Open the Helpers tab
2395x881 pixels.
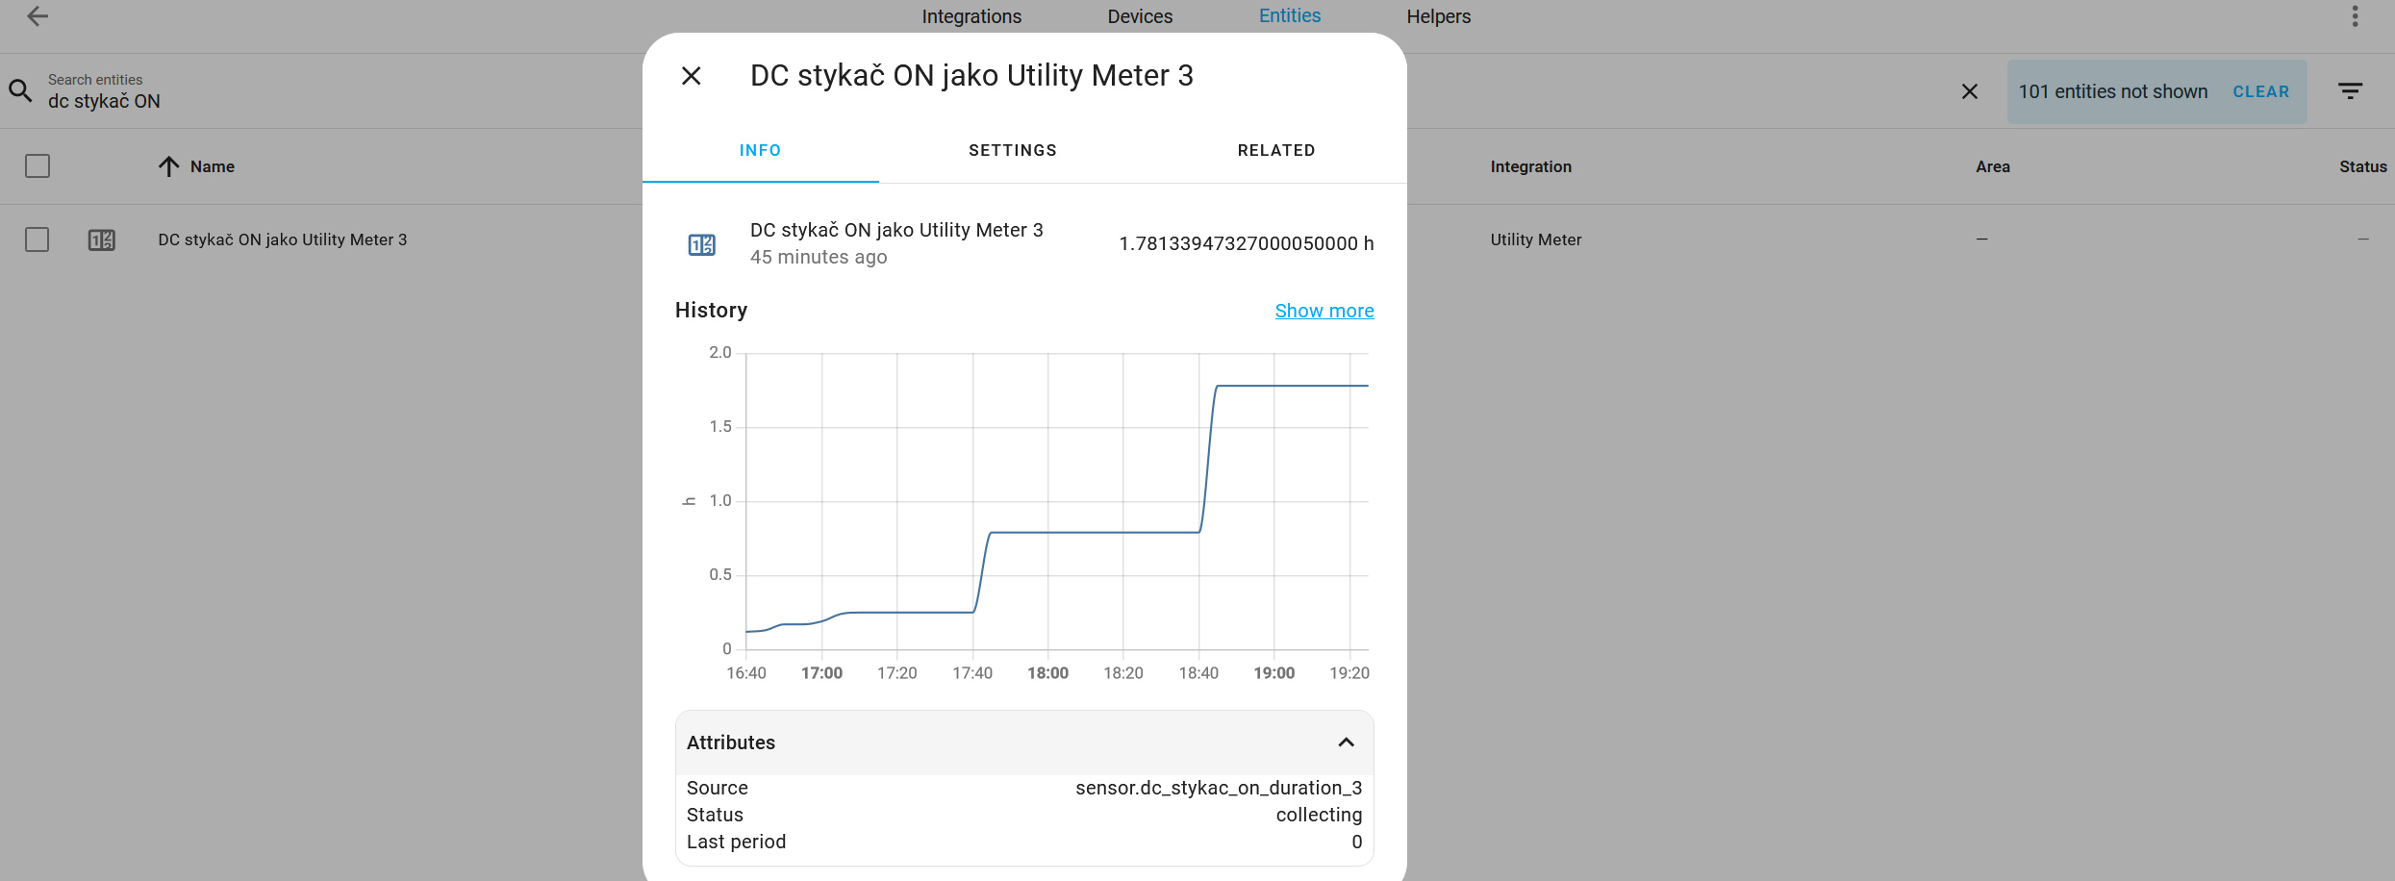click(x=1438, y=16)
